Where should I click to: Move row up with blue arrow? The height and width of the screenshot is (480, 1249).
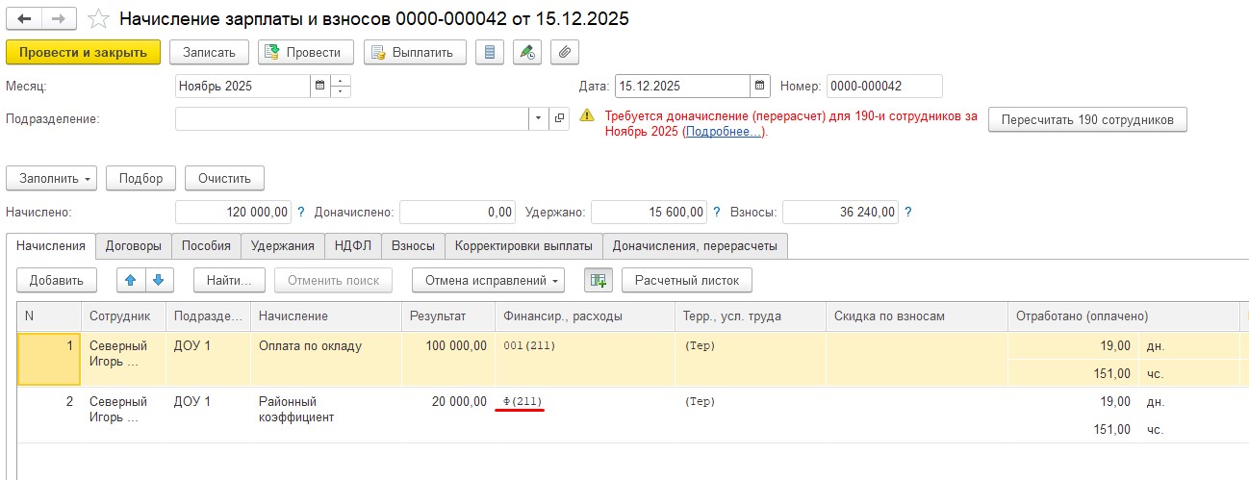(131, 280)
